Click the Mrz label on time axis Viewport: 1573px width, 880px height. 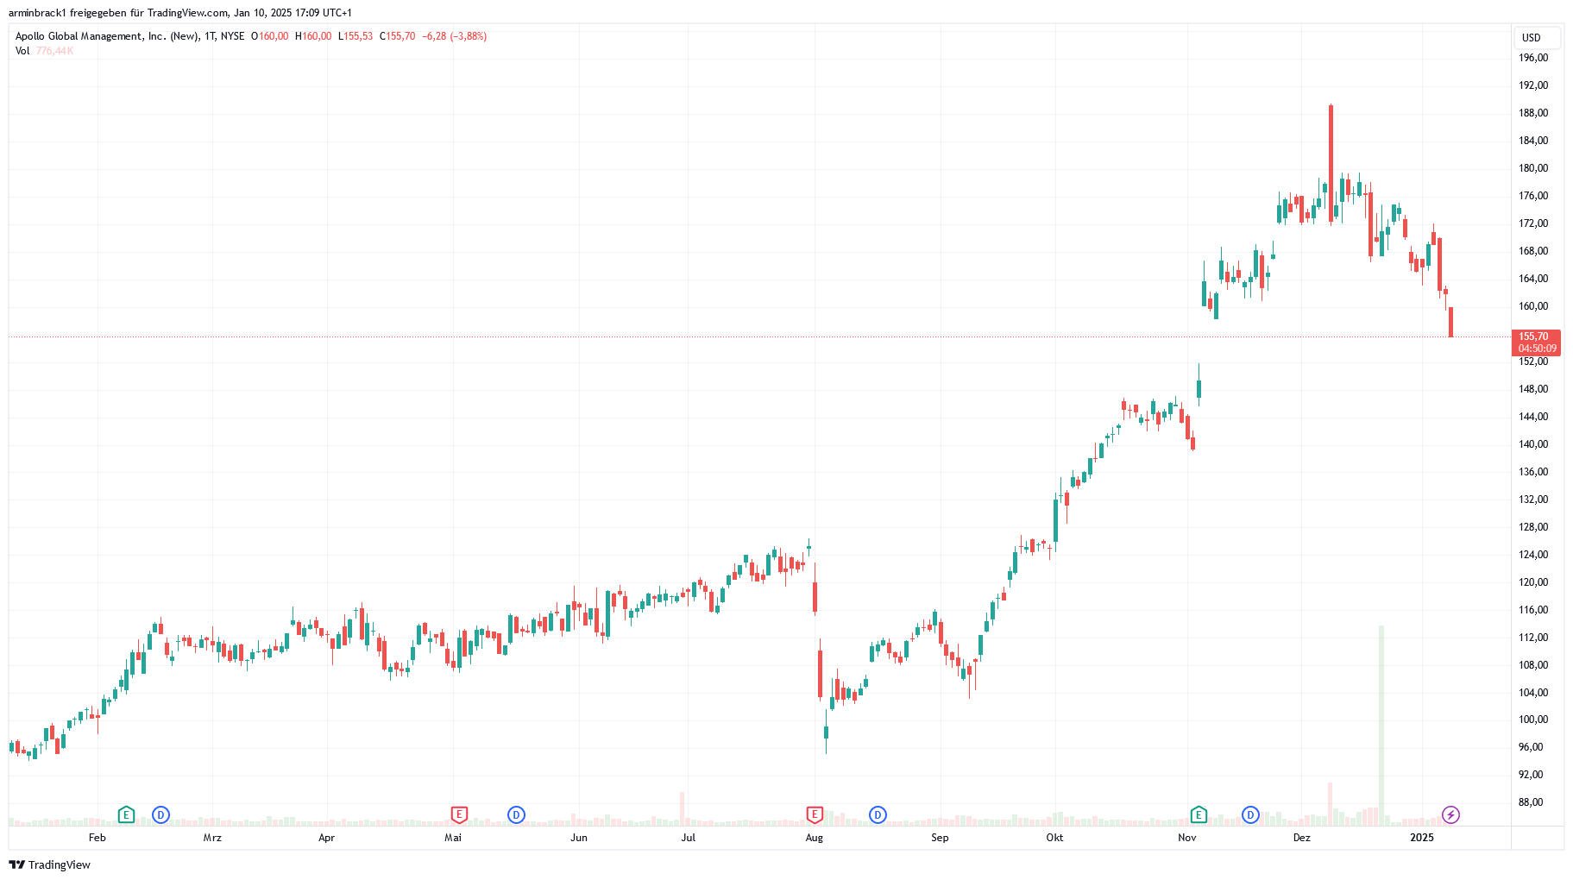(212, 838)
